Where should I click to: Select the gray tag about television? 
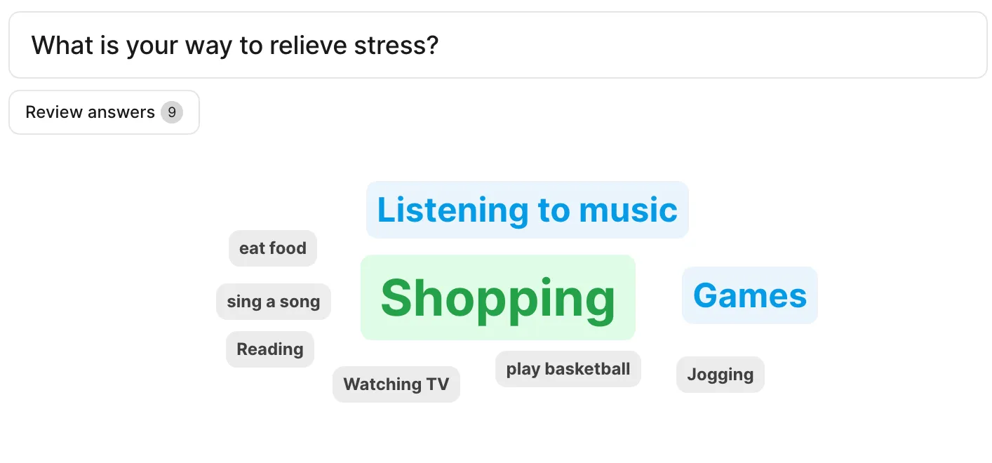coord(396,384)
